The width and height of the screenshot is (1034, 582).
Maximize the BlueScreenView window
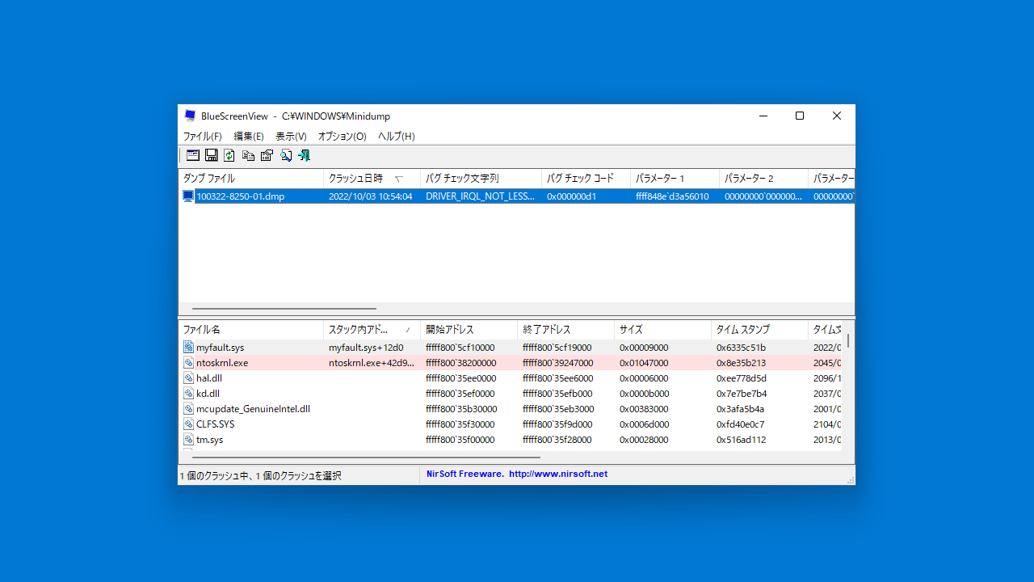[800, 116]
